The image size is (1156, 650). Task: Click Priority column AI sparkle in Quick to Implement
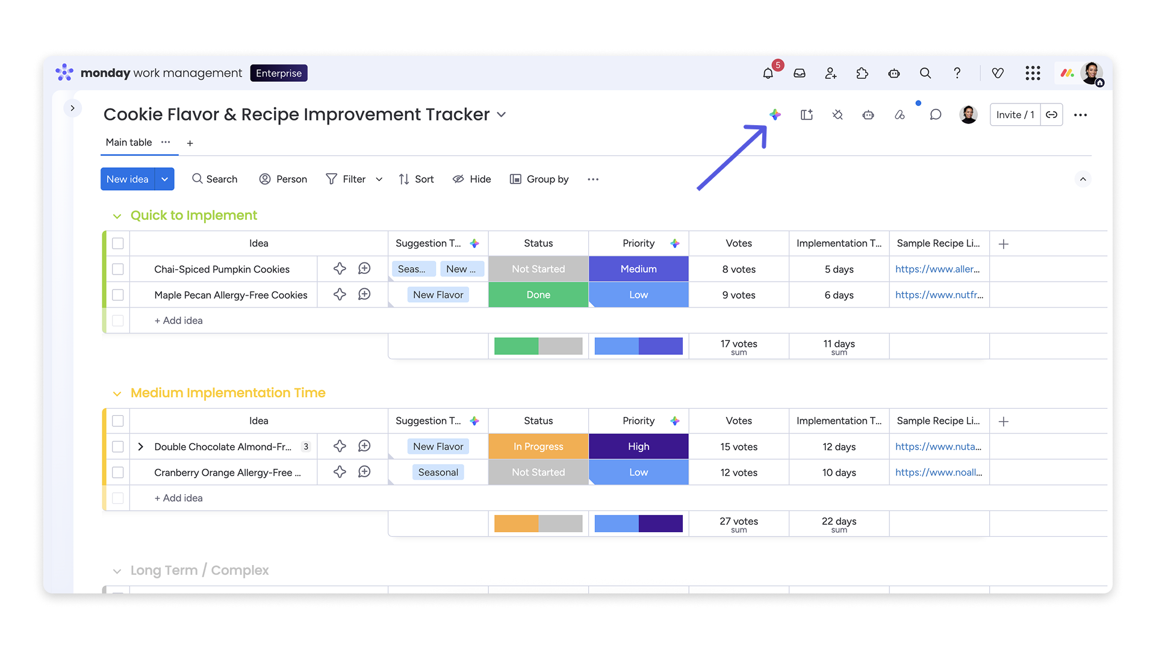click(x=675, y=243)
